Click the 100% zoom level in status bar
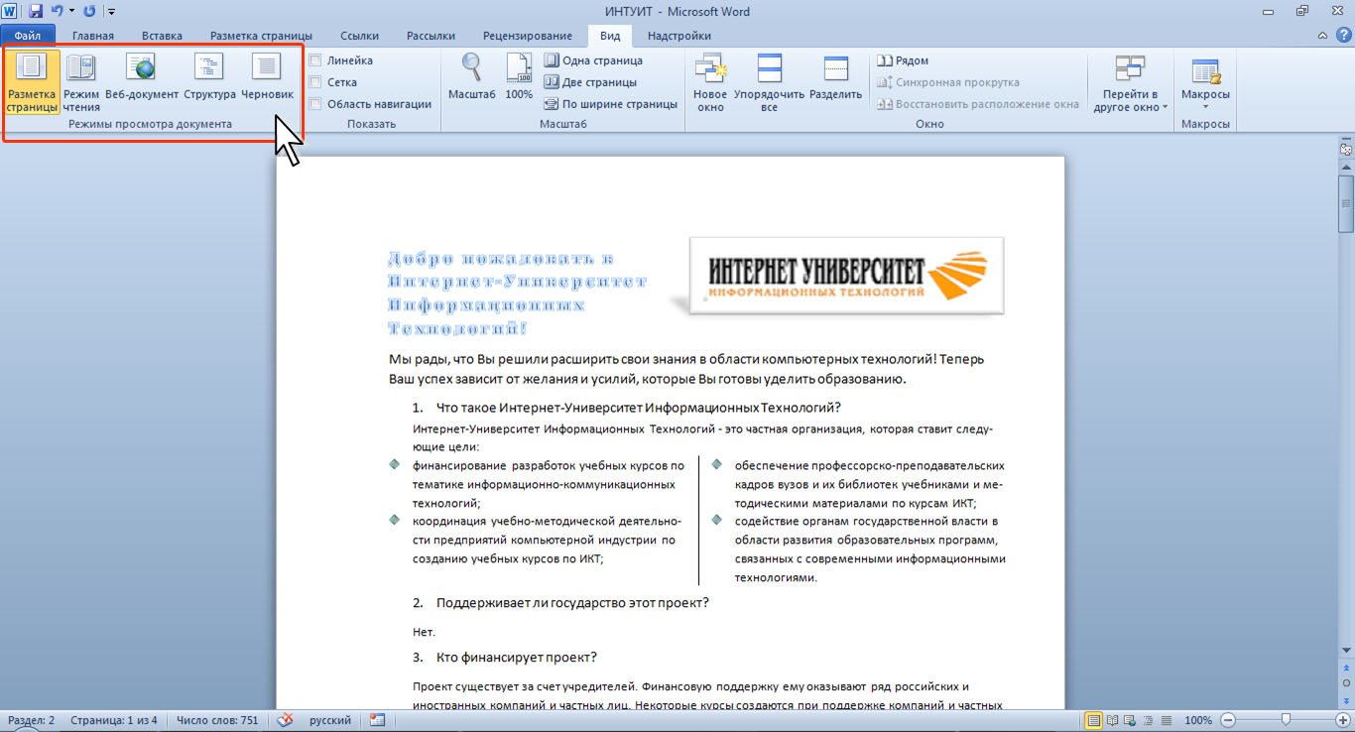This screenshot has height=732, width=1355. click(1198, 720)
